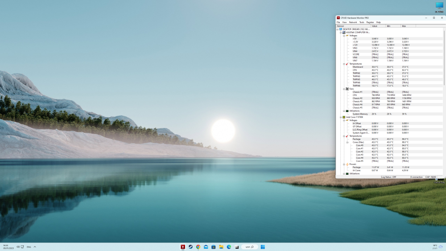The image size is (446, 251).
Task: Open the Tools menu
Action: tap(362, 22)
